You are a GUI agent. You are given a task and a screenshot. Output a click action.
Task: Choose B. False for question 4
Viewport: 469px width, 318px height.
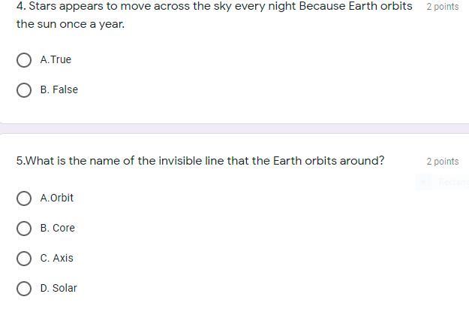coord(24,90)
